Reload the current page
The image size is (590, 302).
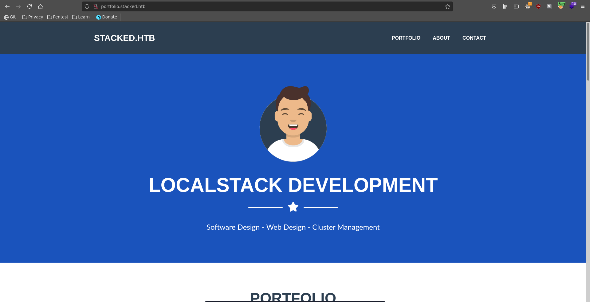29,6
